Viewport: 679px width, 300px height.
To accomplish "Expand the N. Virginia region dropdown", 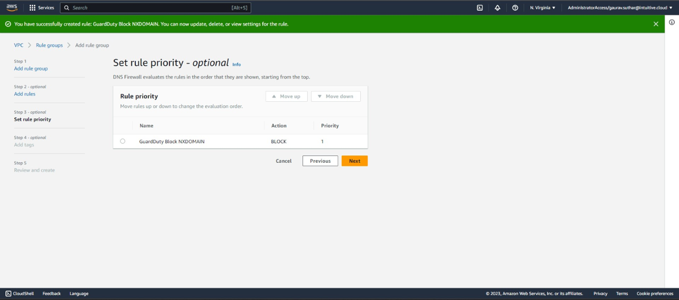I will pyautogui.click(x=542, y=8).
